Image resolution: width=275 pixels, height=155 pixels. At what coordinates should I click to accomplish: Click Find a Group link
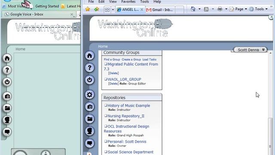pyautogui.click(x=112, y=59)
